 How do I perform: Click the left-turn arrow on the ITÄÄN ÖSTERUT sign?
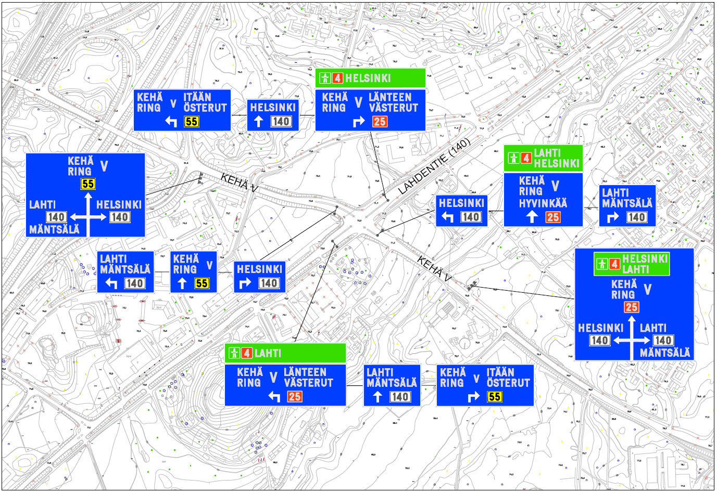pyautogui.click(x=171, y=122)
